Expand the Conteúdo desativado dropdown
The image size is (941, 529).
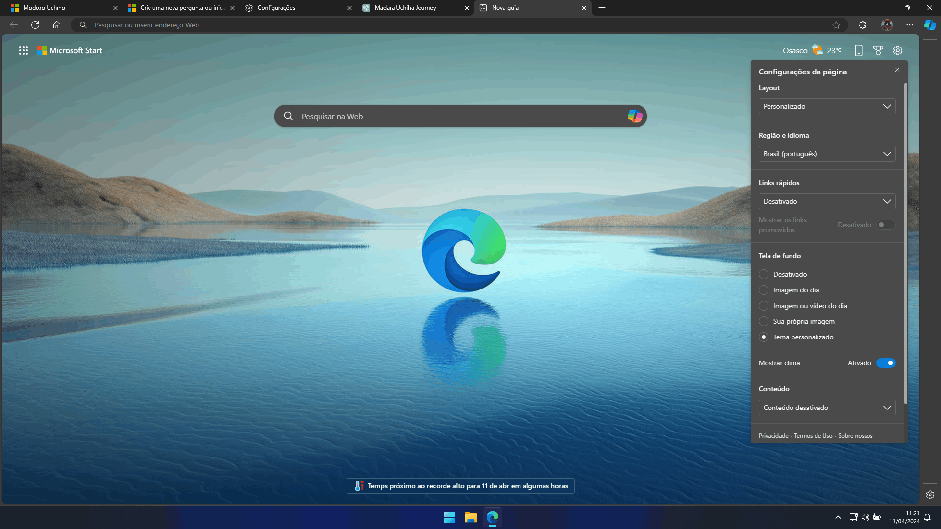coord(827,408)
